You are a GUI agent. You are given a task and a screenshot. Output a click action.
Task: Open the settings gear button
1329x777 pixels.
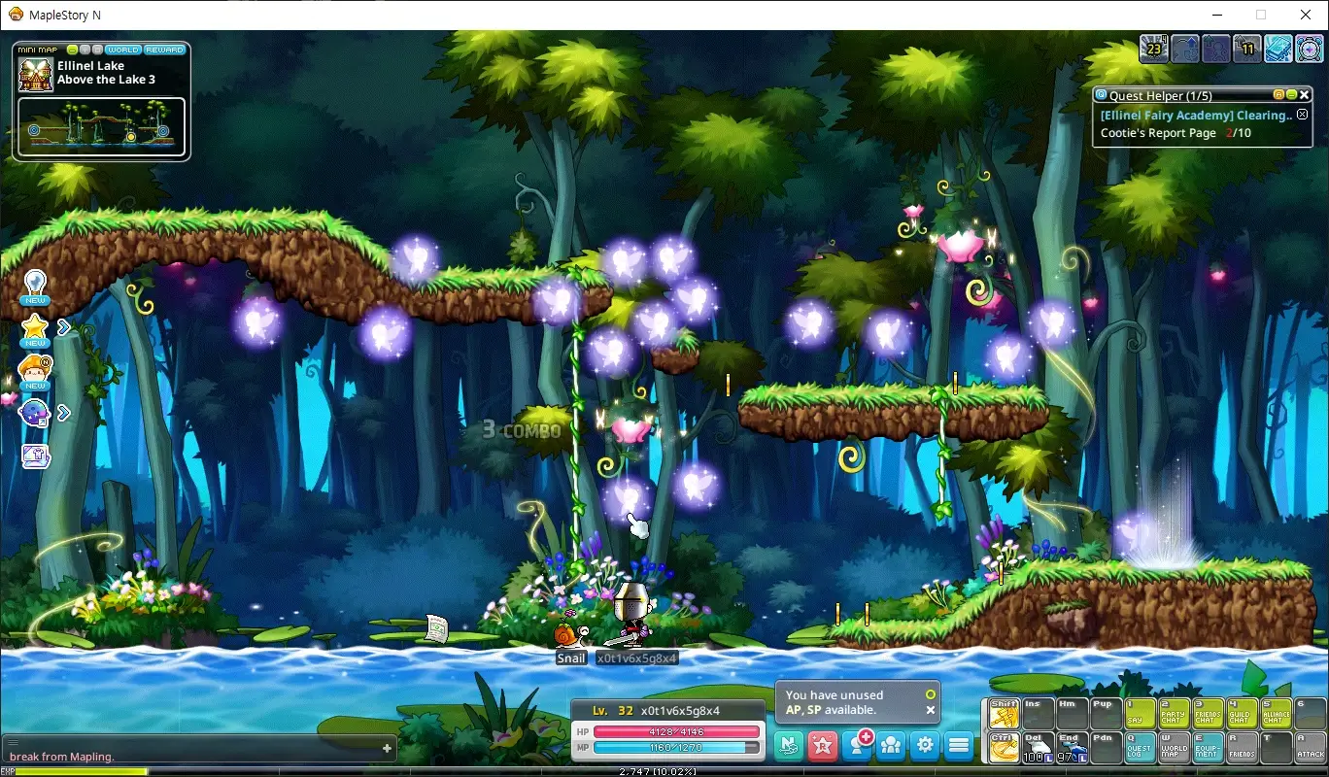point(925,745)
